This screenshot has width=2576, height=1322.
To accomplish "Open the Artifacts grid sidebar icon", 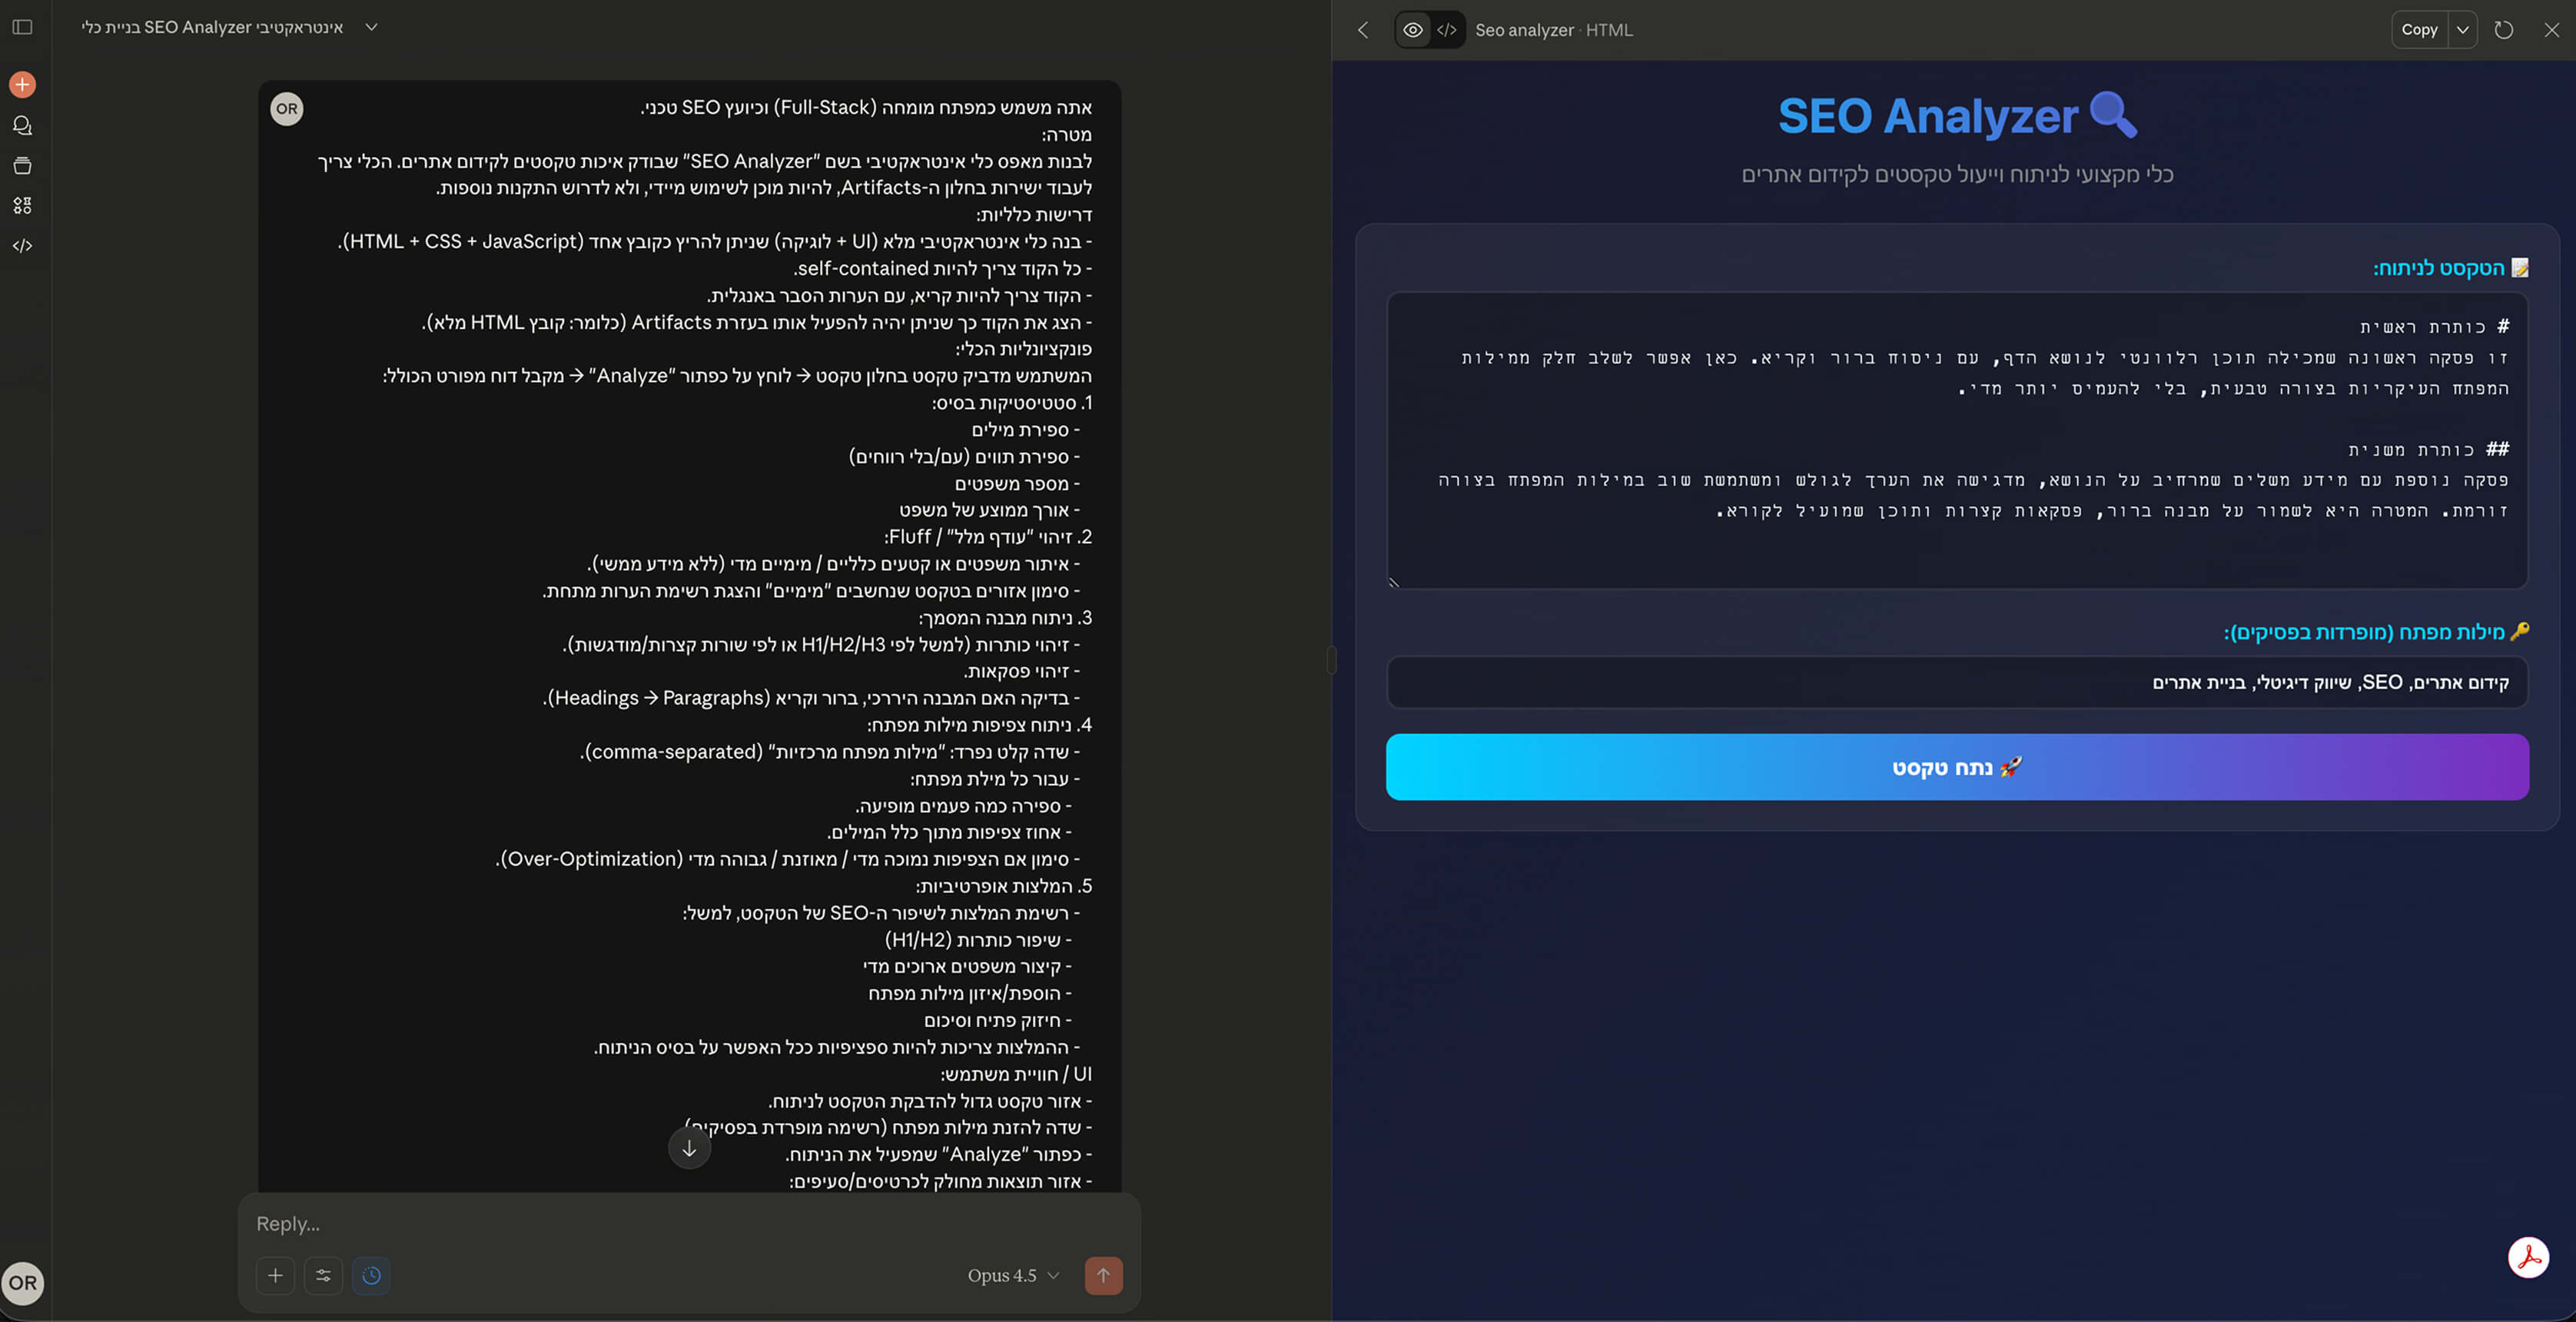I will (22, 205).
